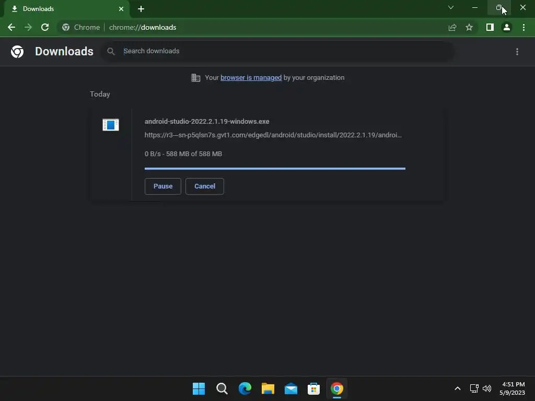The width and height of the screenshot is (535, 401).
Task: Go back using the browser back arrow
Action: (x=11, y=27)
